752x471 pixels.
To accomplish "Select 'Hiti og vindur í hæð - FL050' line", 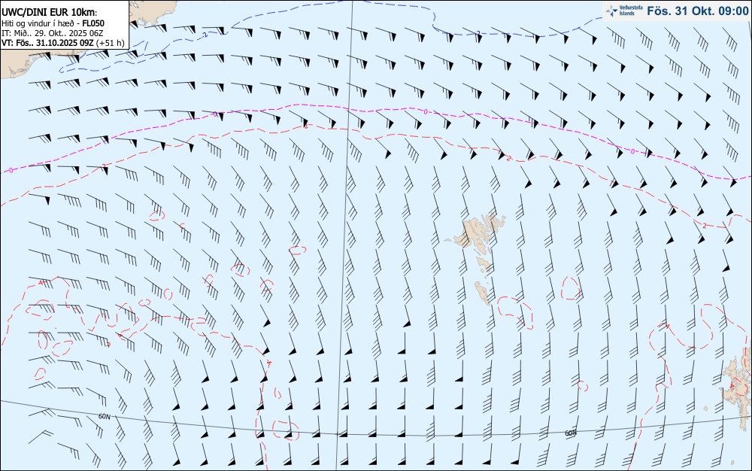I will [x=53, y=23].
